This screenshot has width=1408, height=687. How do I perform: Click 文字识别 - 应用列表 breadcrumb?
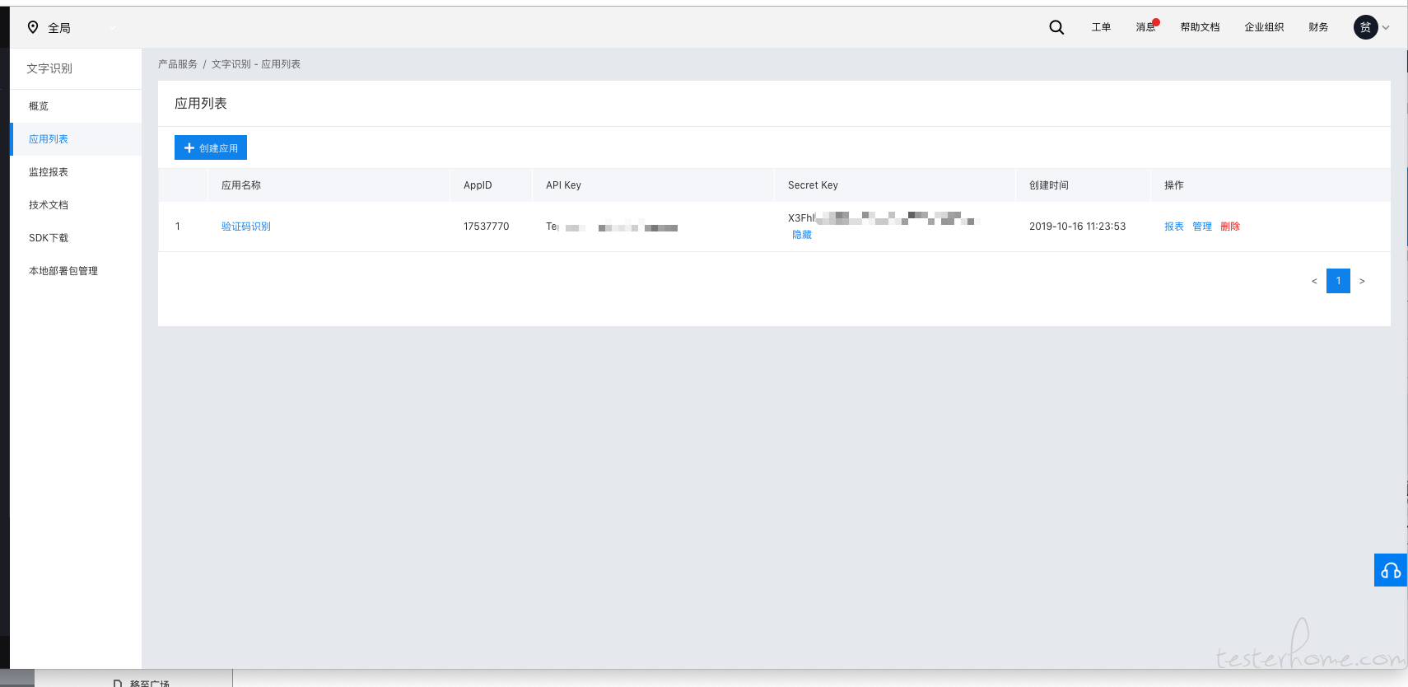256,64
